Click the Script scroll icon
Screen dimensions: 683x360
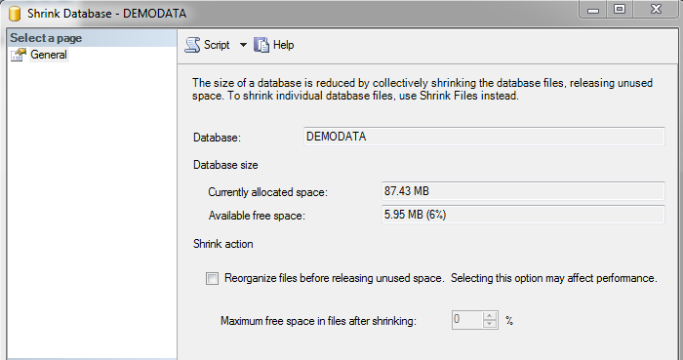coord(192,45)
